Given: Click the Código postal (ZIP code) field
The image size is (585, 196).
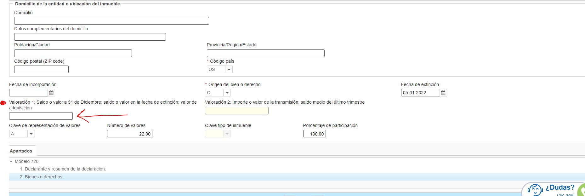Looking at the screenshot, I should click(x=41, y=69).
